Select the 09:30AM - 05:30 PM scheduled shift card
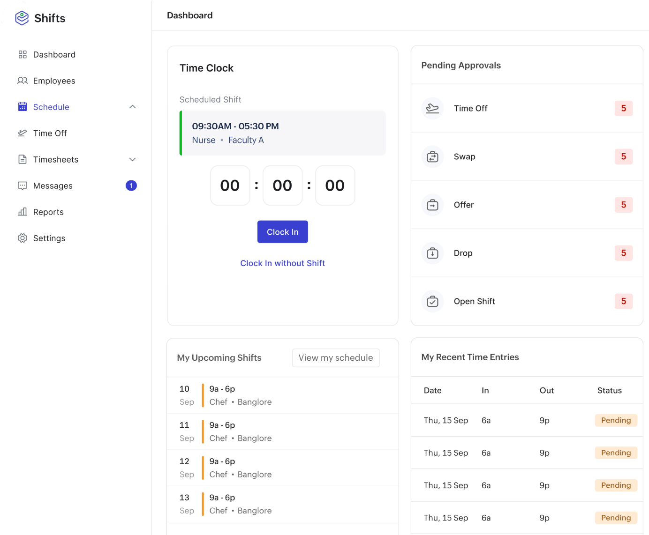The width and height of the screenshot is (649, 535). click(x=283, y=133)
